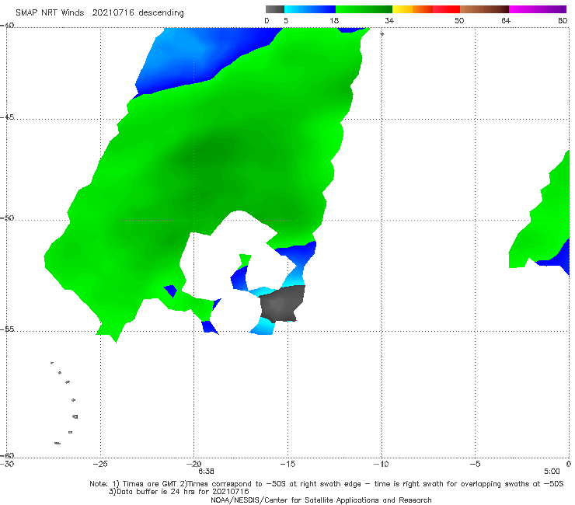Viewport: 575px width, 505px height.
Task: Click the color bar label "64"
Action: [x=506, y=20]
